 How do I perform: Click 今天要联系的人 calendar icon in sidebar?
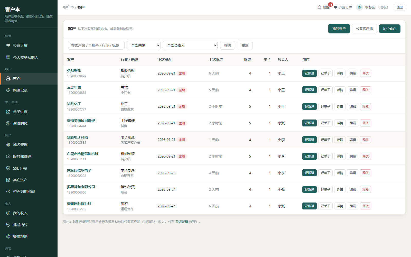8,57
